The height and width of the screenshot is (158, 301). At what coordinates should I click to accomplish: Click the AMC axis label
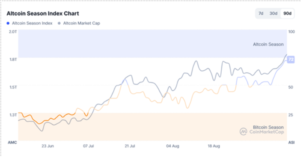coord(12,142)
